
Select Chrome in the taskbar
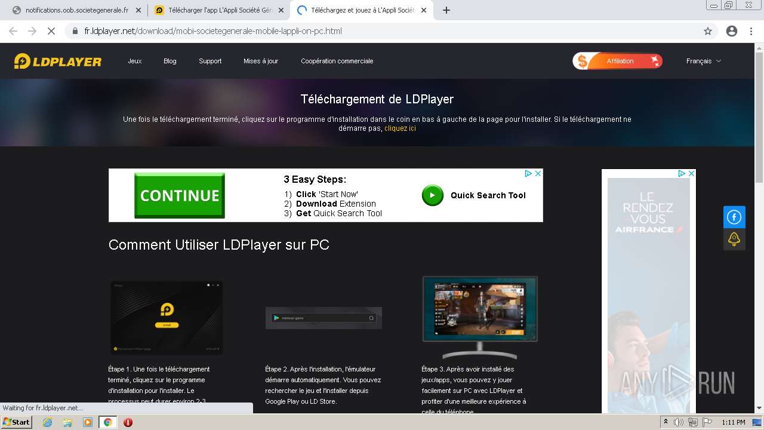click(x=107, y=422)
